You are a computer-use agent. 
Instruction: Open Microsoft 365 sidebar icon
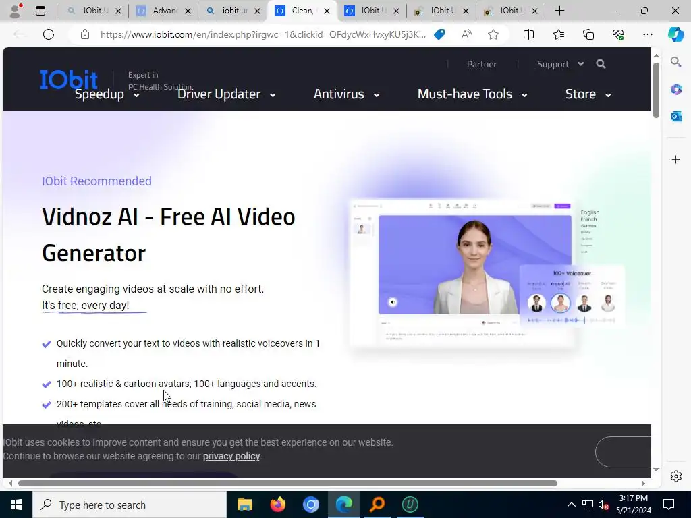click(x=676, y=90)
